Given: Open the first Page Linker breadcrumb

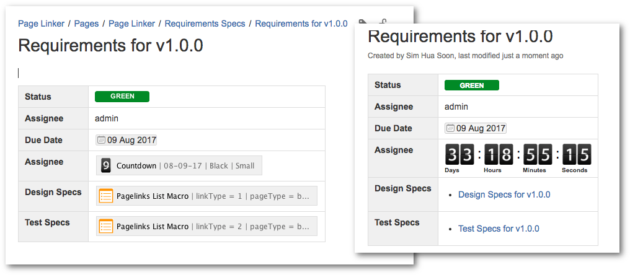Looking at the screenshot, I should [x=40, y=24].
